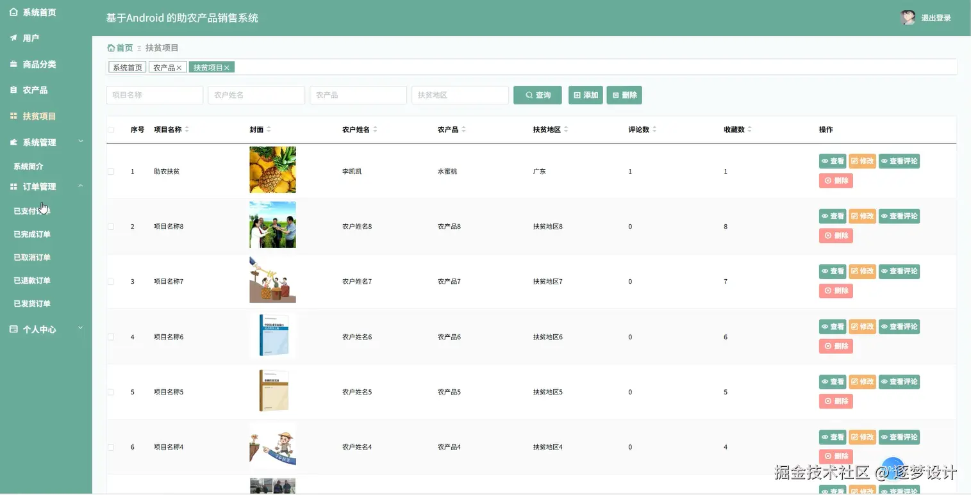The image size is (971, 495).
Task: Click 查看评论 for row 项目名称5
Action: pyautogui.click(x=899, y=382)
